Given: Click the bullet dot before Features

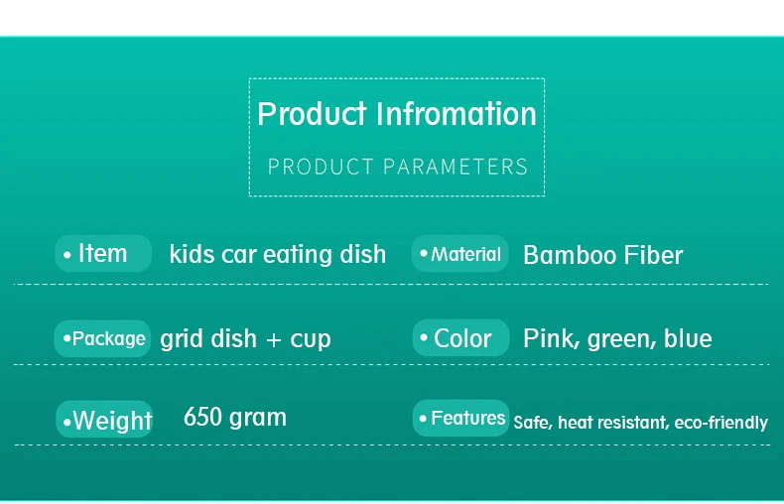Looking at the screenshot, I should pos(423,418).
